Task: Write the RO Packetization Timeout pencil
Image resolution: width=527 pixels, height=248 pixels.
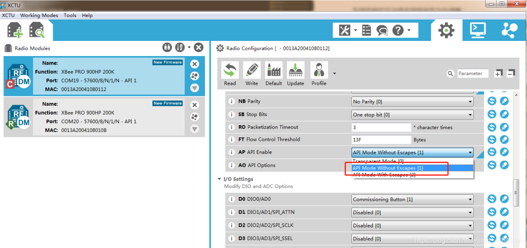Action: coord(504,127)
